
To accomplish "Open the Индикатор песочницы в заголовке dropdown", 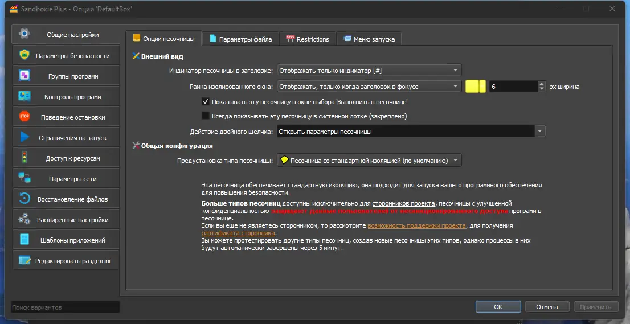I will [369, 70].
